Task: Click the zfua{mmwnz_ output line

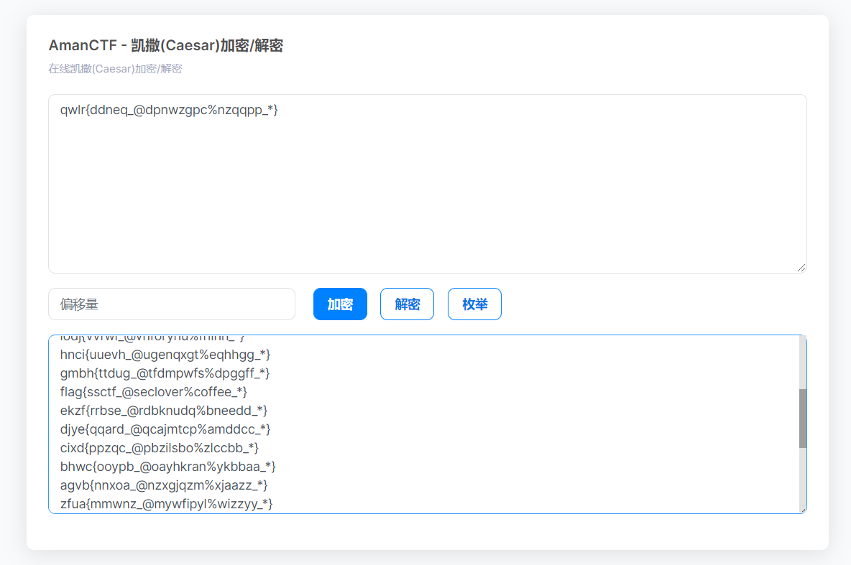Action: coord(166,503)
